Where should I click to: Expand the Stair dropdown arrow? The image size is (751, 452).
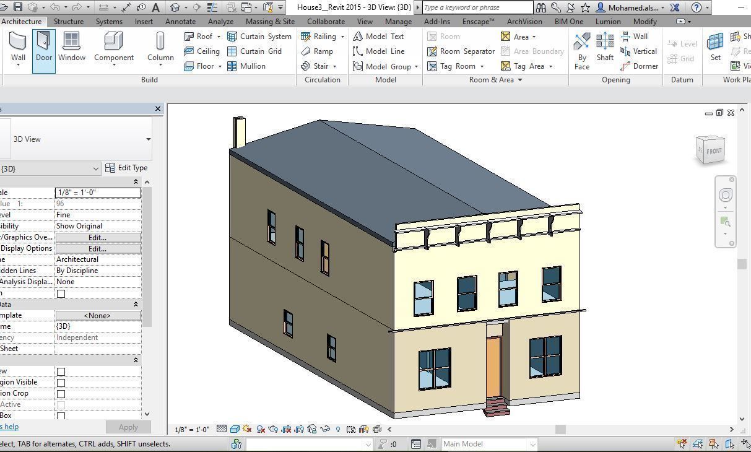click(334, 66)
